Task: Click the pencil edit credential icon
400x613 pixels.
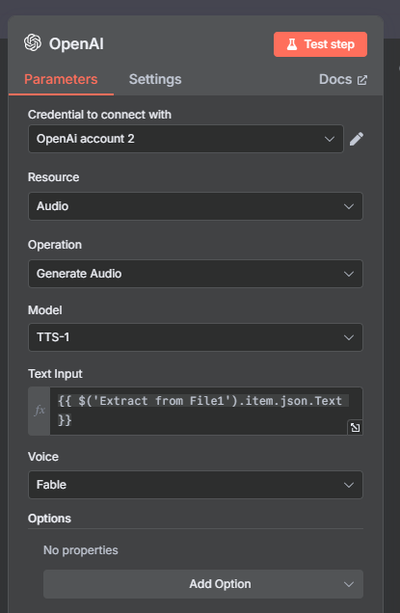Action: pos(357,139)
